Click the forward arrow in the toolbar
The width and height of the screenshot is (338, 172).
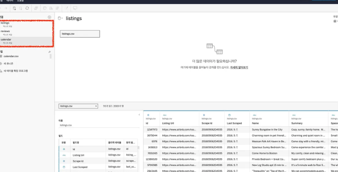tap(6, 8)
